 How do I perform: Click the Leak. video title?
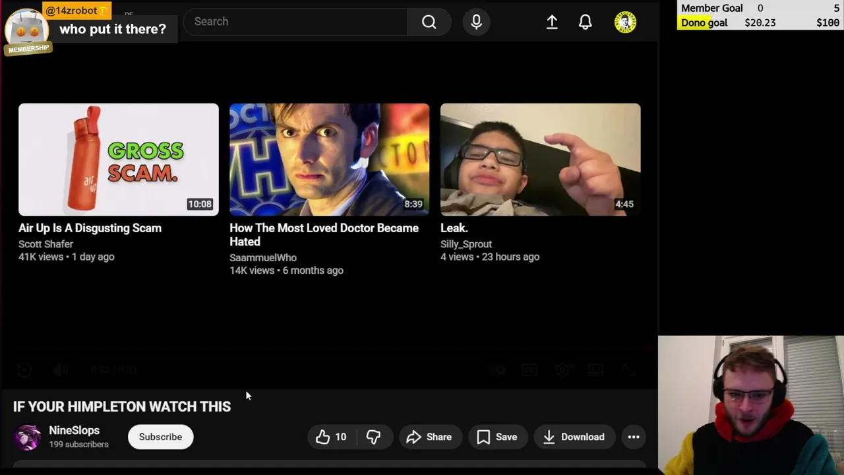[x=454, y=228]
